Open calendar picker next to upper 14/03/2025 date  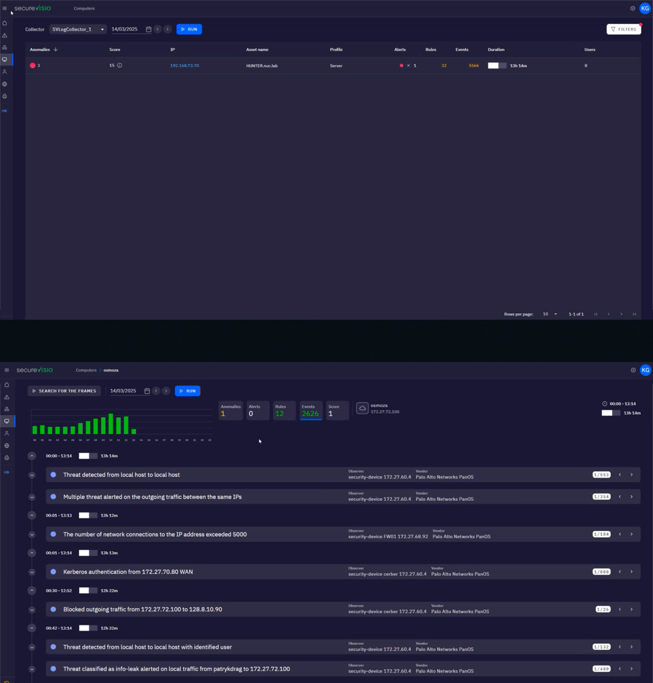[x=149, y=29]
